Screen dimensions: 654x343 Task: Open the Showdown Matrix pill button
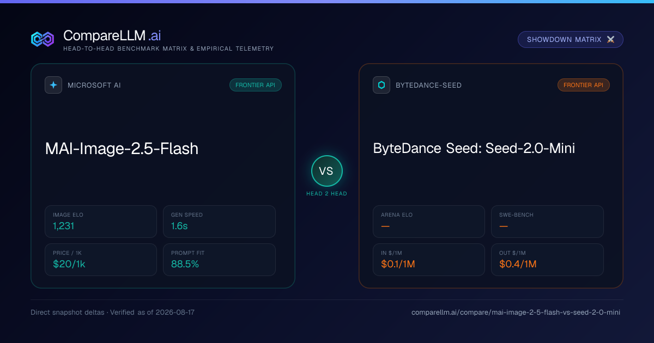point(571,40)
